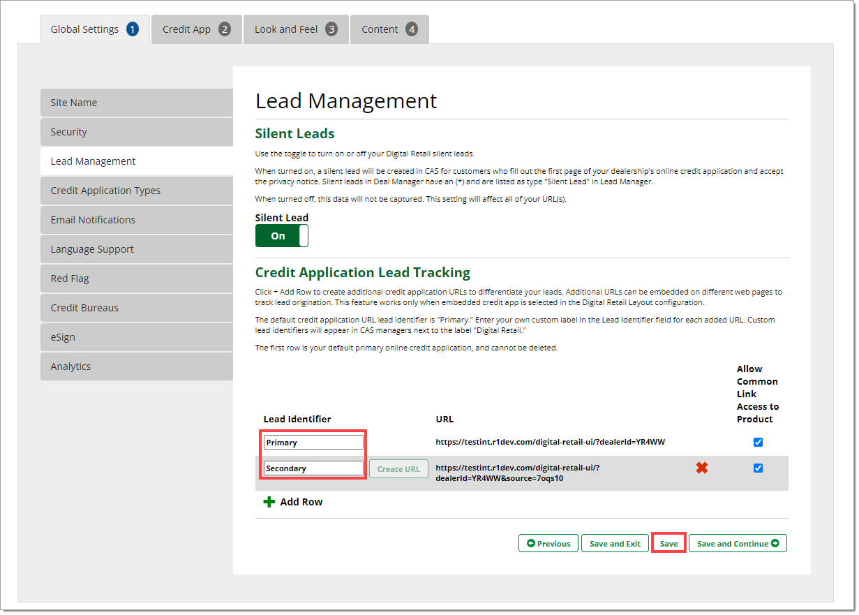
Task: Click the Save button
Action: [x=668, y=543]
